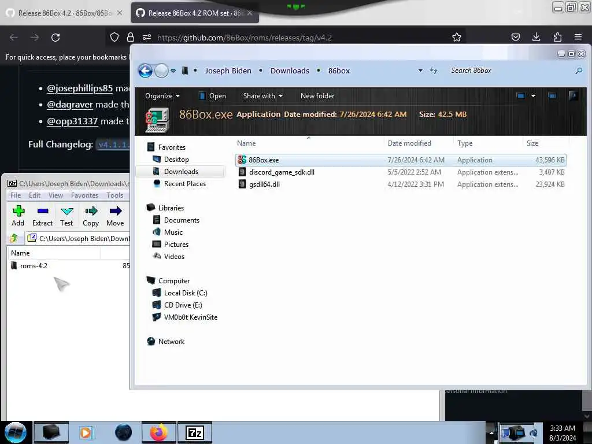Expand the view options dropdown arrow
The height and width of the screenshot is (444, 592).
(x=533, y=96)
